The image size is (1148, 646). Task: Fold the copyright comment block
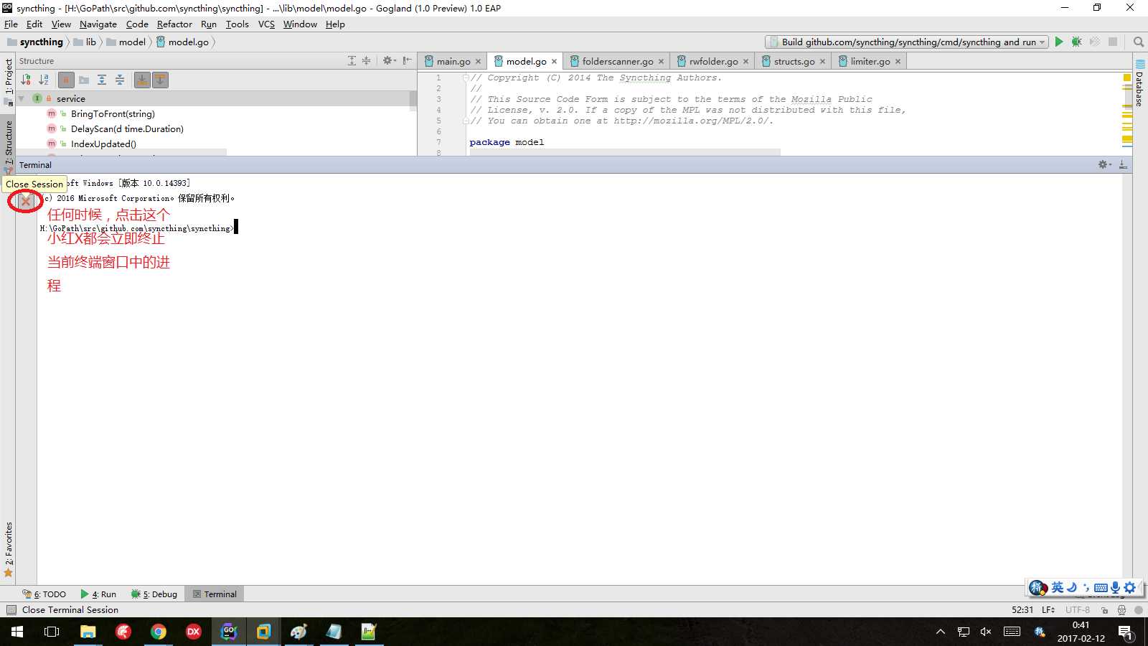click(x=466, y=78)
